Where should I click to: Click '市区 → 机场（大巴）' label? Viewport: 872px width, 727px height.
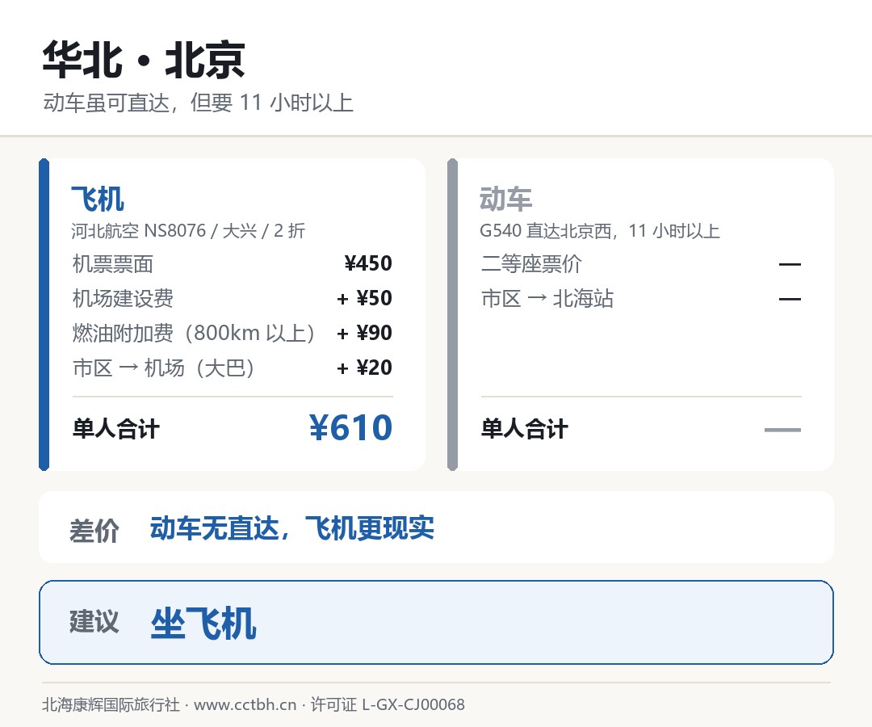[x=163, y=368]
